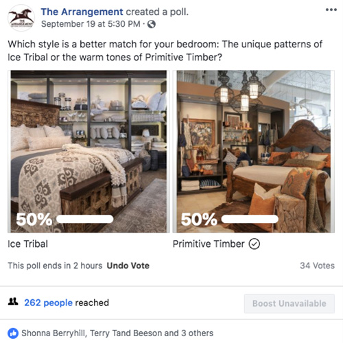Viewport: 343px width, 343px height.
Task: Choose the Ice Tribal option label
Action: [28, 244]
